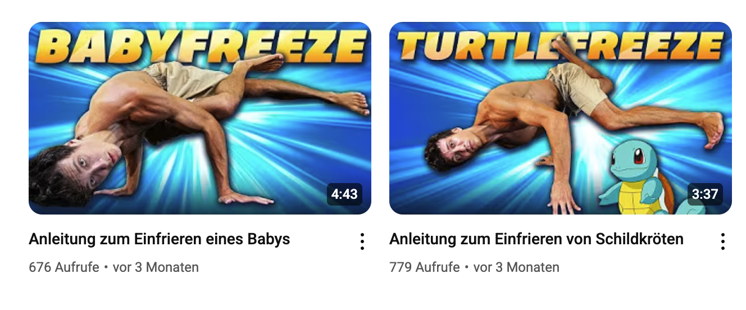Open 'Anleitung zum Einfrieren eines Babys' title

[160, 239]
